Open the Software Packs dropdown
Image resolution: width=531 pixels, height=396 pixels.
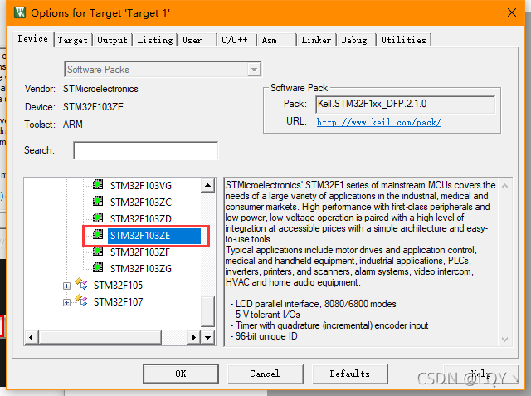click(x=254, y=70)
